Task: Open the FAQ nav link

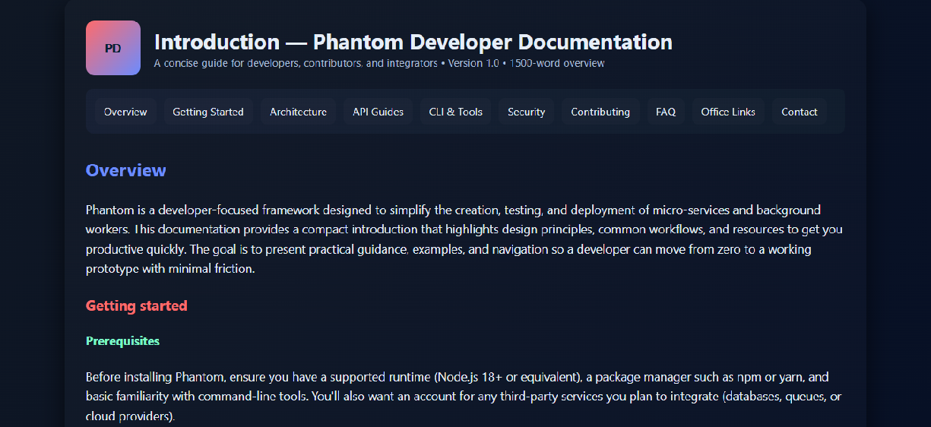Action: click(x=666, y=112)
